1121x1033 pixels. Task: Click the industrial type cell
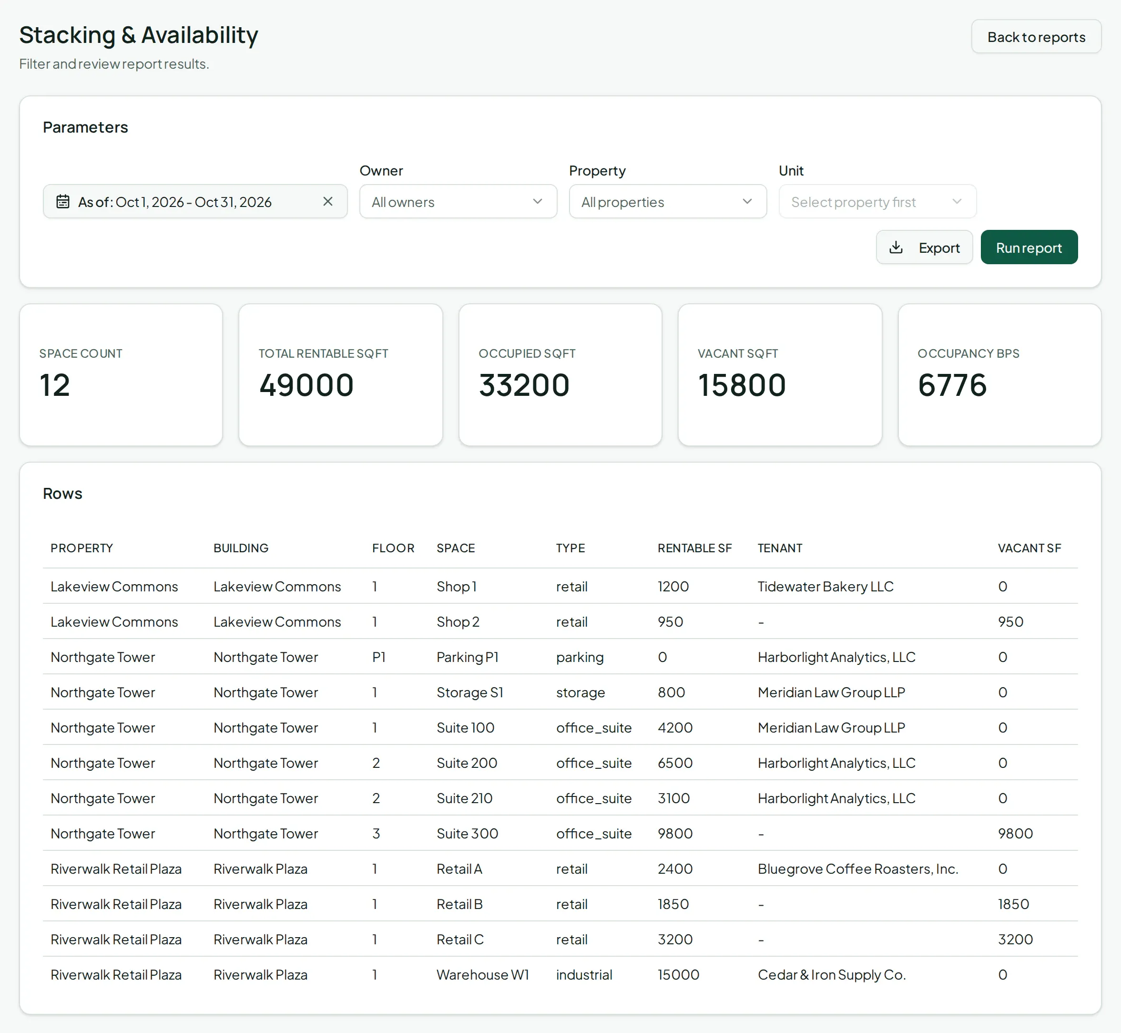584,975
